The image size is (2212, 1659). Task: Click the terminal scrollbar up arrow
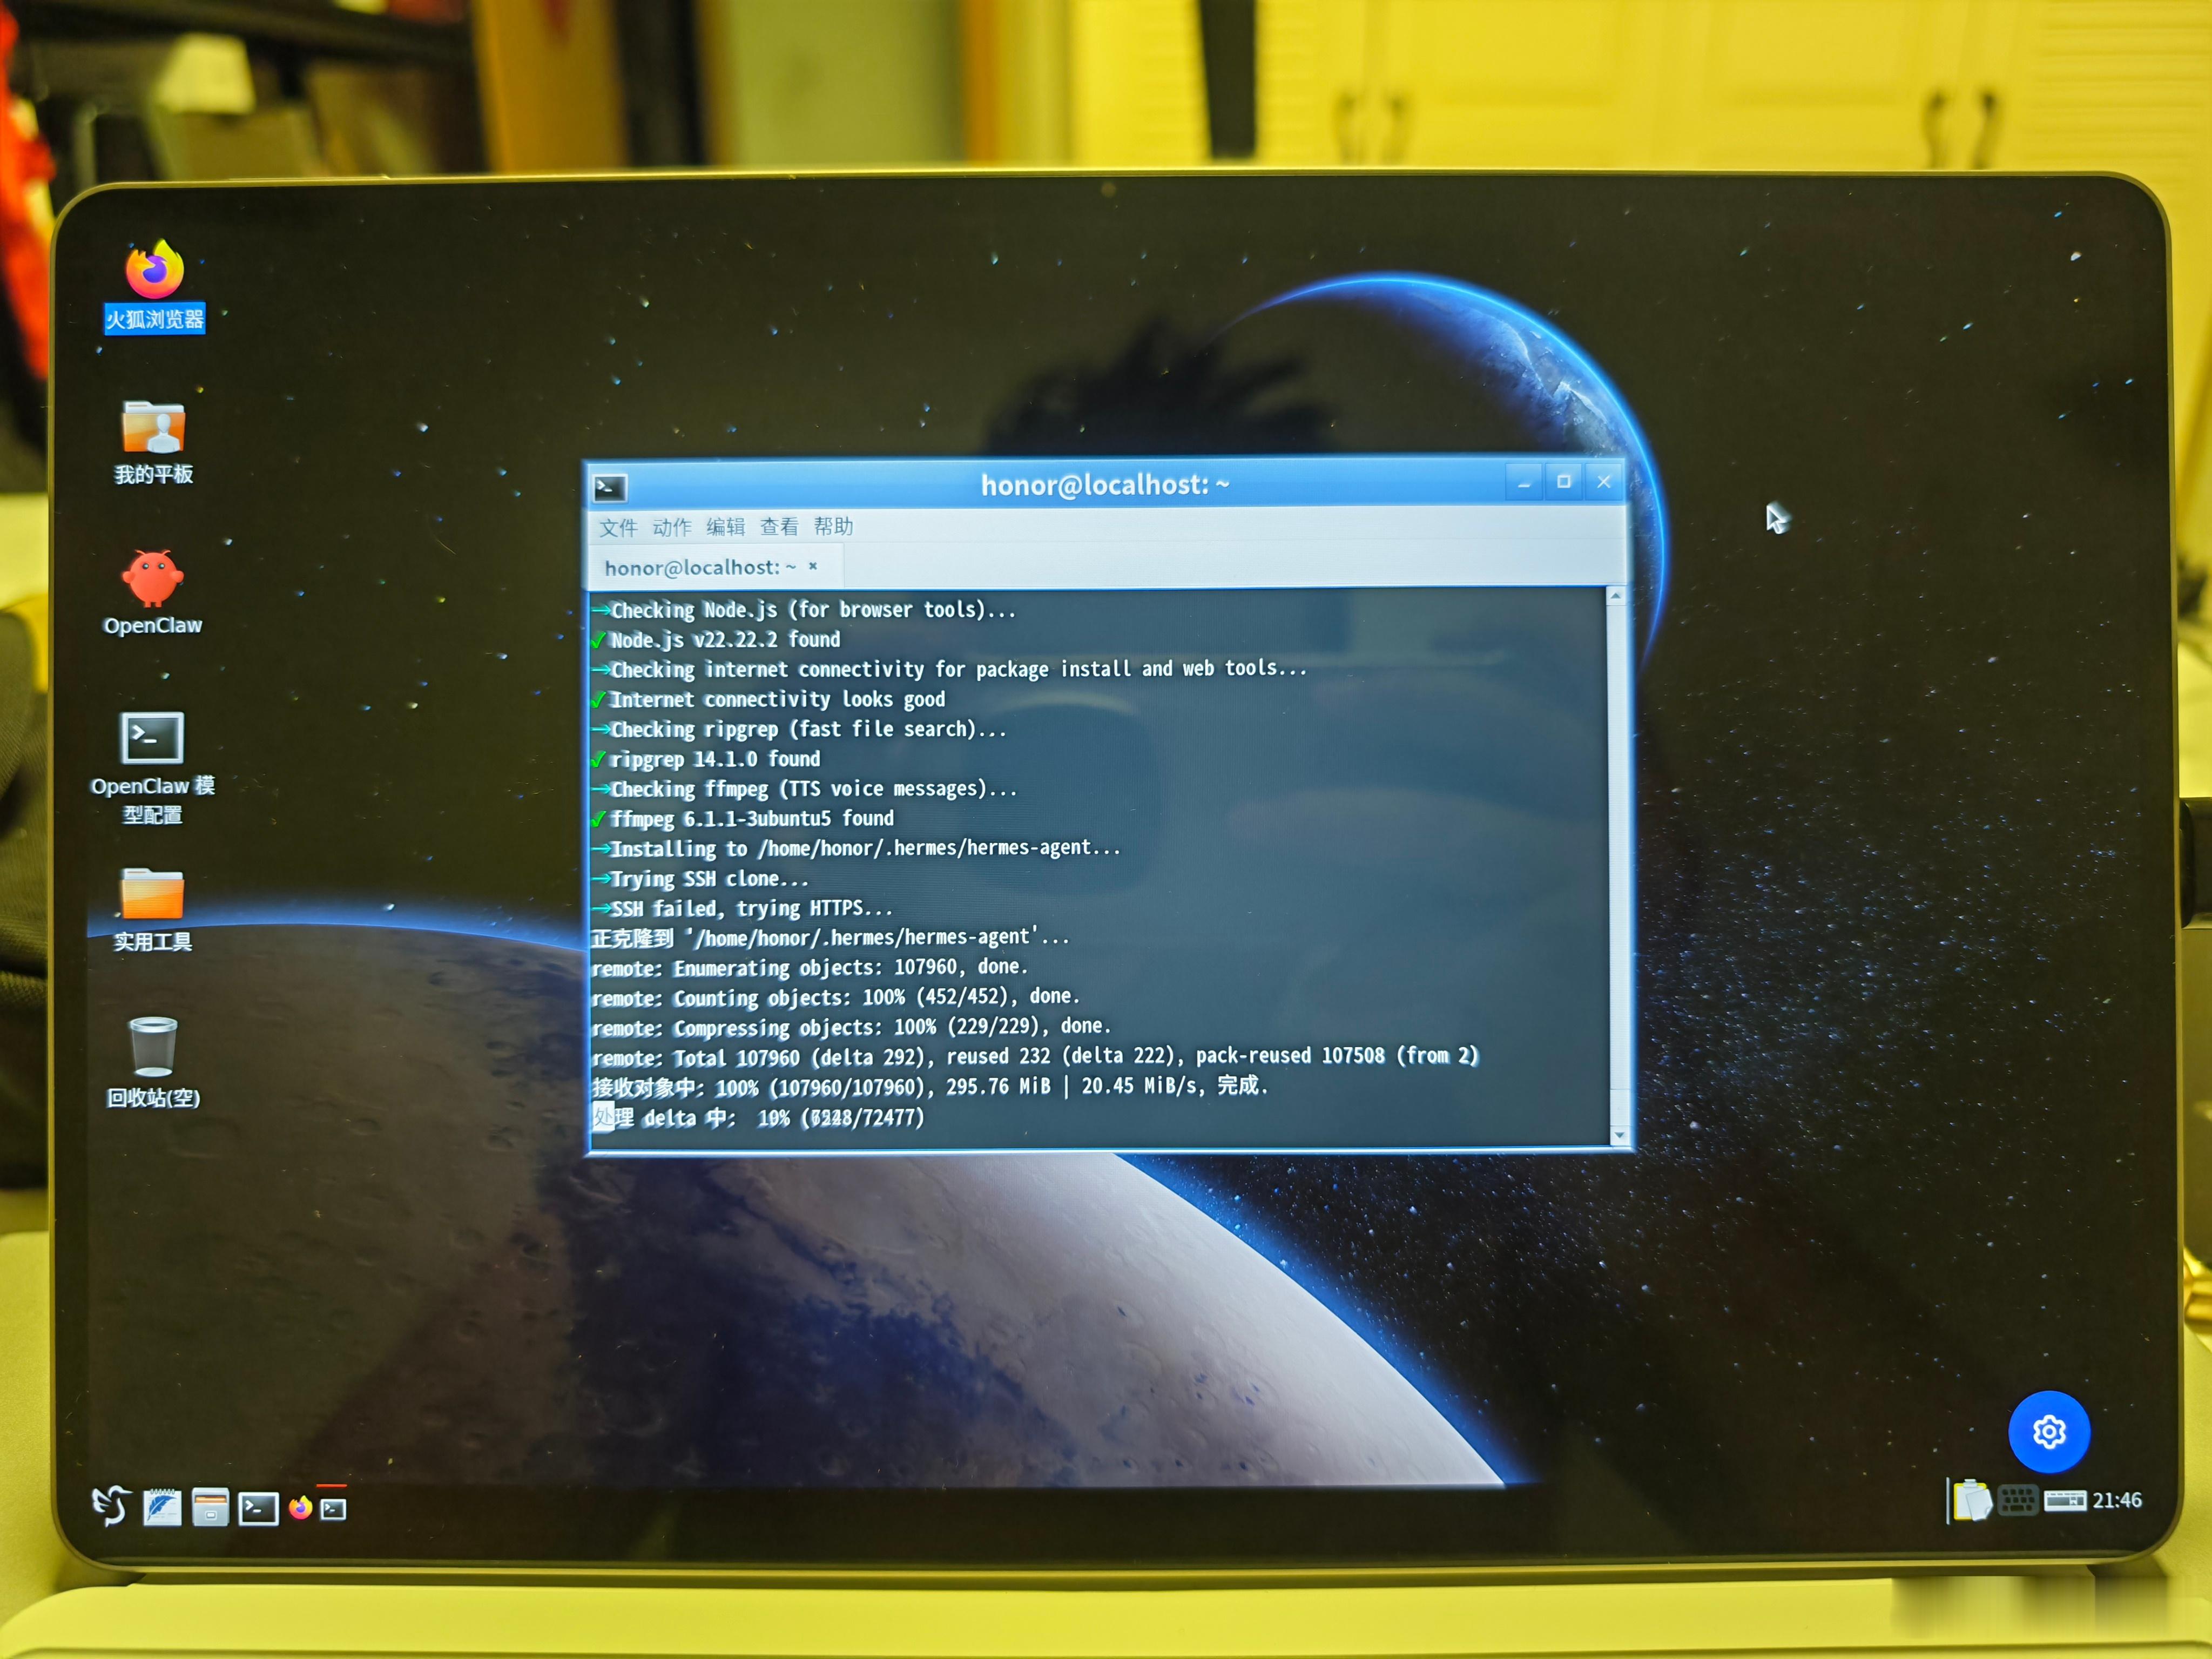click(1616, 596)
